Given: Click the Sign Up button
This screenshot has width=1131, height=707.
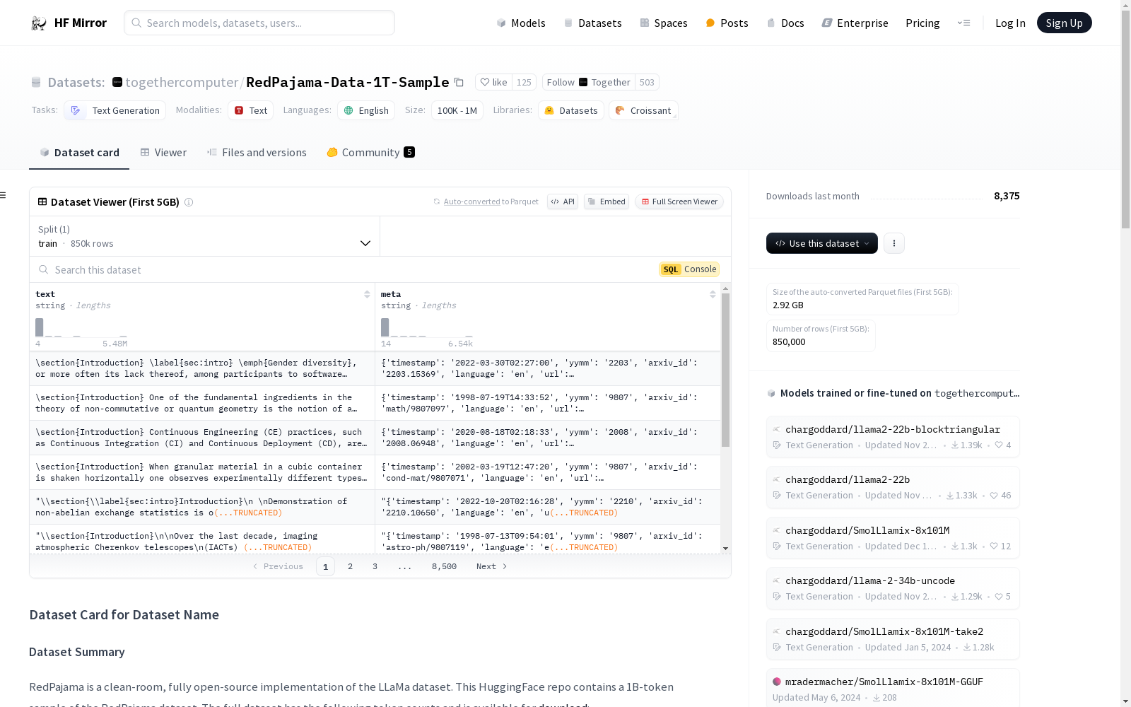Looking at the screenshot, I should point(1064,23).
